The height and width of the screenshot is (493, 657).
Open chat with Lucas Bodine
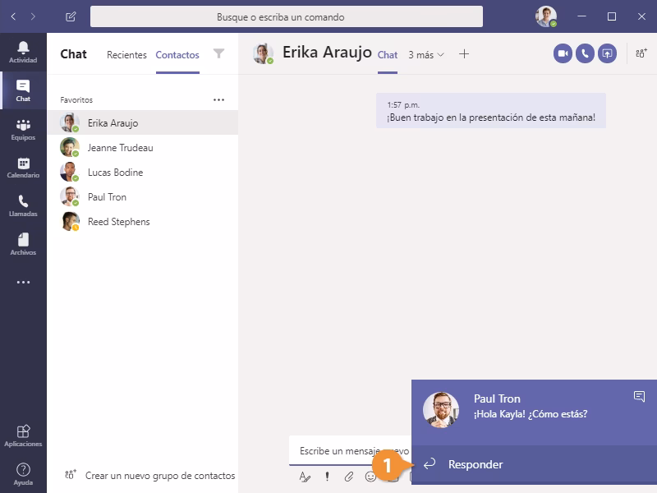(142, 173)
